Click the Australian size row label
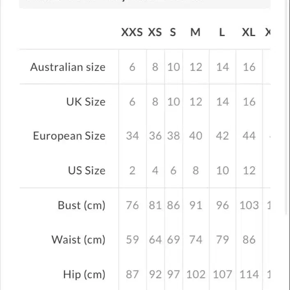The image size is (290, 290). (68, 67)
